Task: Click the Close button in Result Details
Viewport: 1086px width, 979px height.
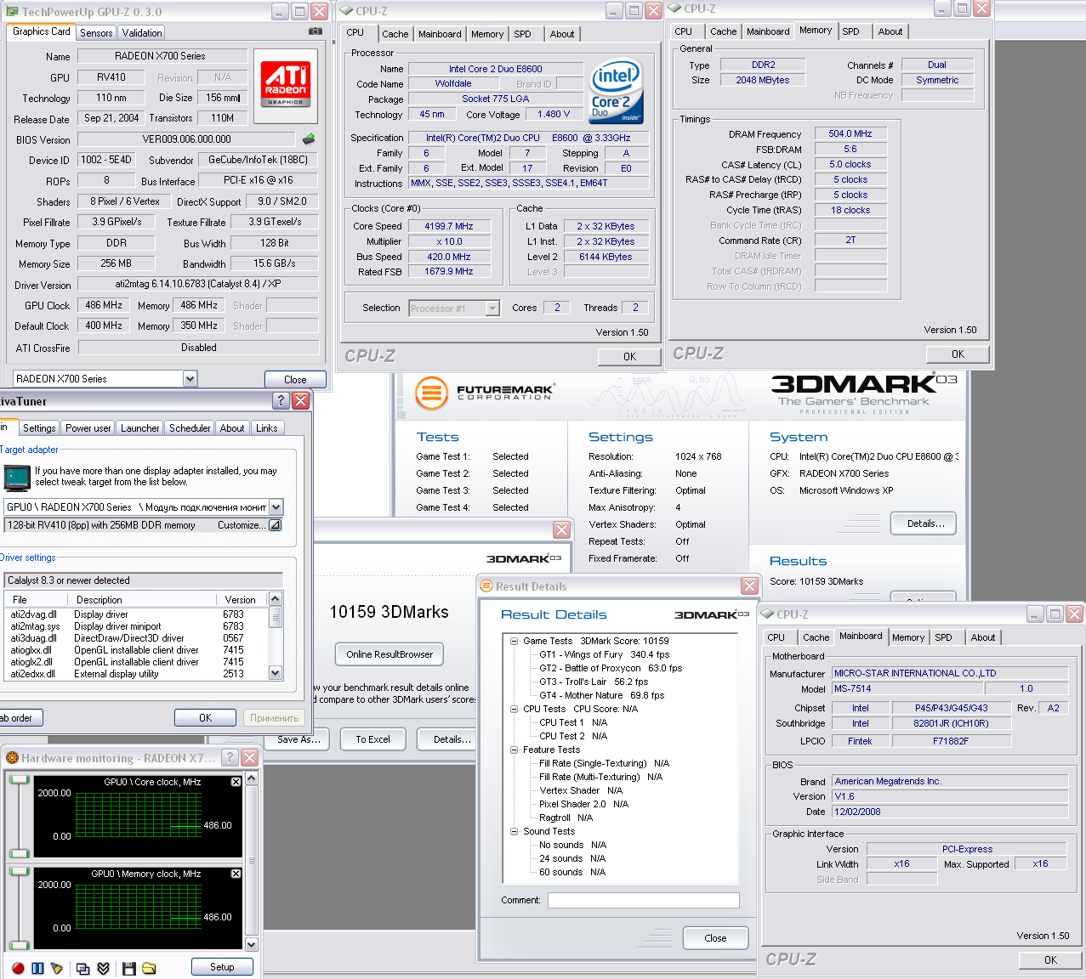Action: [x=715, y=938]
